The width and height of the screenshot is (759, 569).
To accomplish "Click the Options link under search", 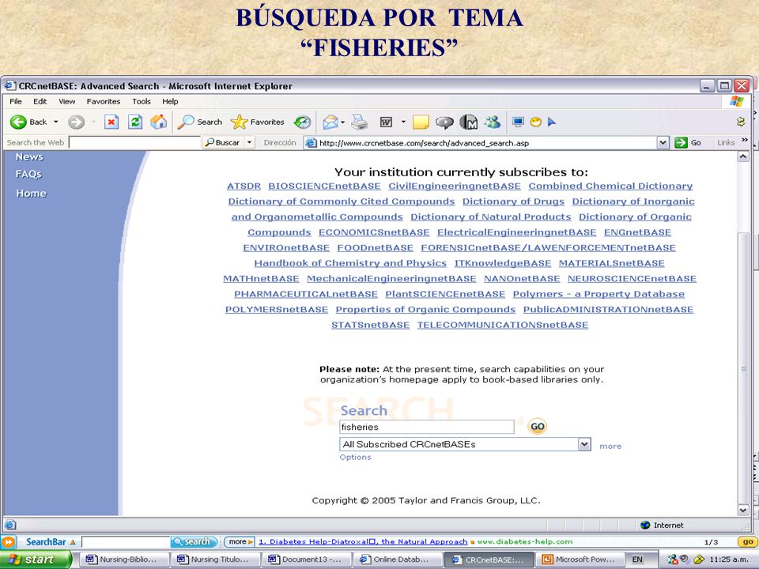I will [355, 458].
